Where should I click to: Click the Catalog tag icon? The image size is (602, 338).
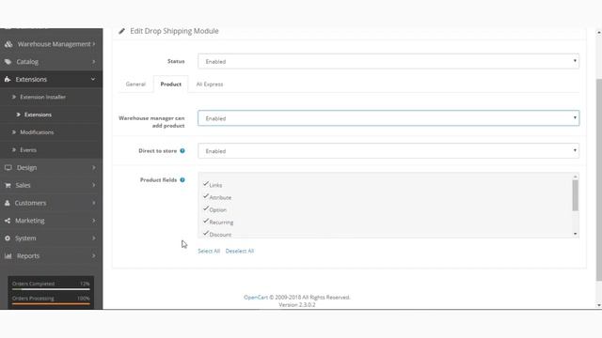8,62
